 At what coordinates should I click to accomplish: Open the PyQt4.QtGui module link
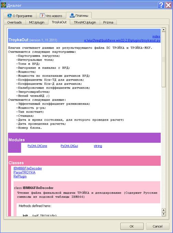click(69, 146)
